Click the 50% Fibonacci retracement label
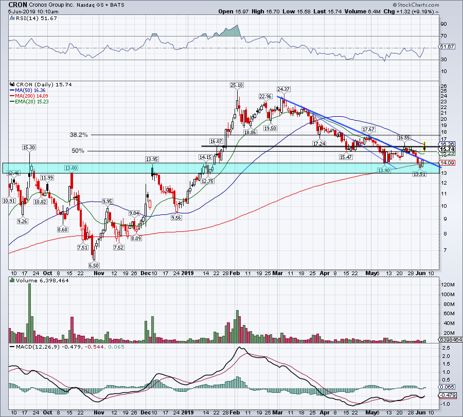 (x=78, y=151)
